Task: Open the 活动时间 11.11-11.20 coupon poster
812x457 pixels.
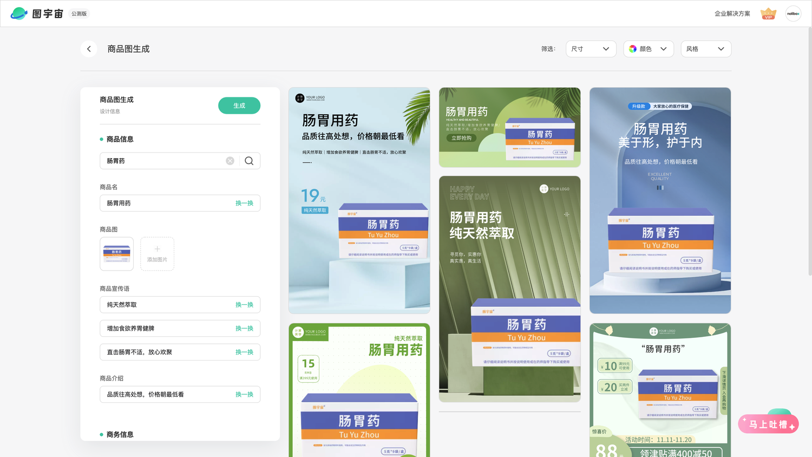Action: pos(660,390)
